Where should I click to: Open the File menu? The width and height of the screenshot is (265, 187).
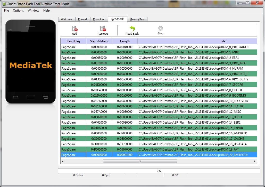click(6, 11)
